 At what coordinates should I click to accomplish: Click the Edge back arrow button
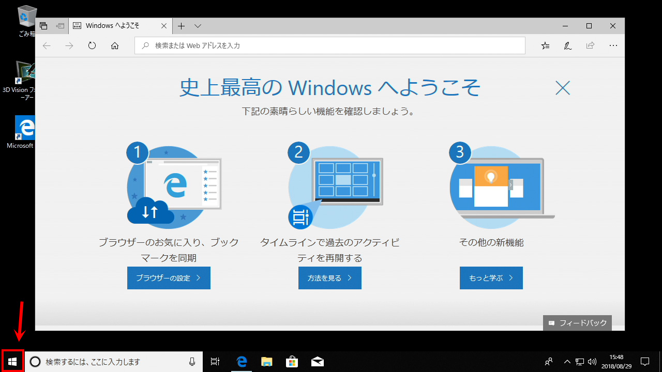47,45
